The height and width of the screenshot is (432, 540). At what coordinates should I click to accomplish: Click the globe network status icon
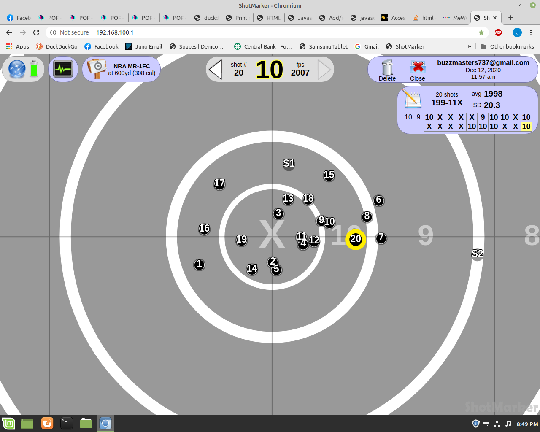(17, 69)
